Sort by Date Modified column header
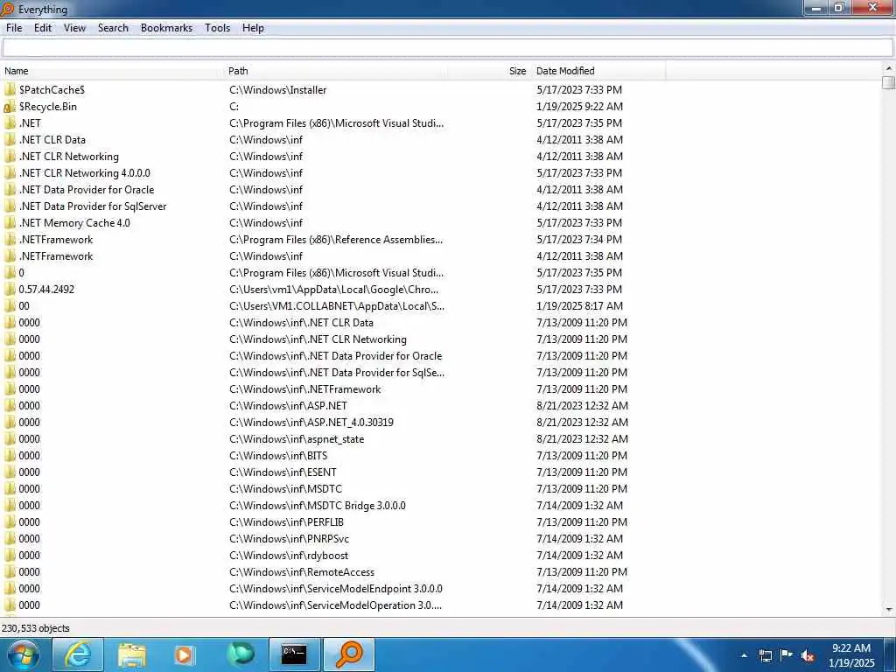896x672 pixels. (598, 71)
